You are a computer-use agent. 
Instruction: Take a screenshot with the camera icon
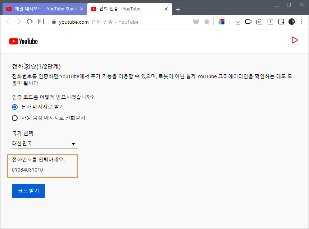click(259, 22)
